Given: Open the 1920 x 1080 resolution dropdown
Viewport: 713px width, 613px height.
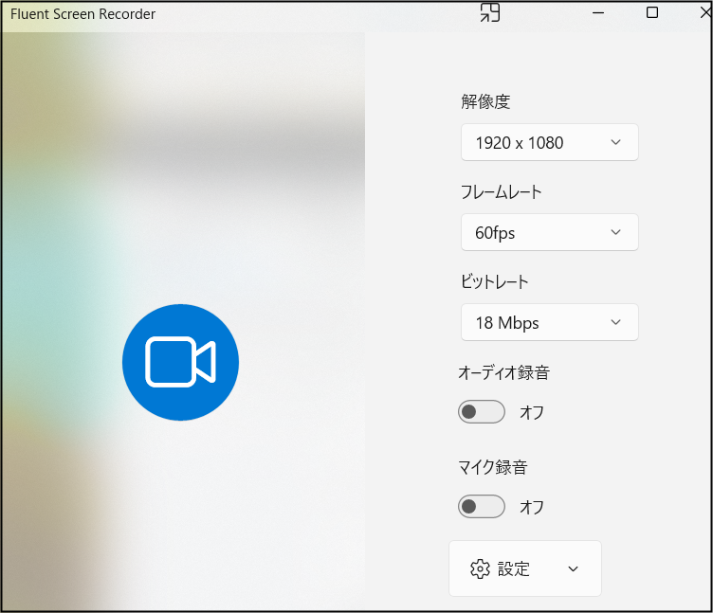Looking at the screenshot, I should pos(549,142).
